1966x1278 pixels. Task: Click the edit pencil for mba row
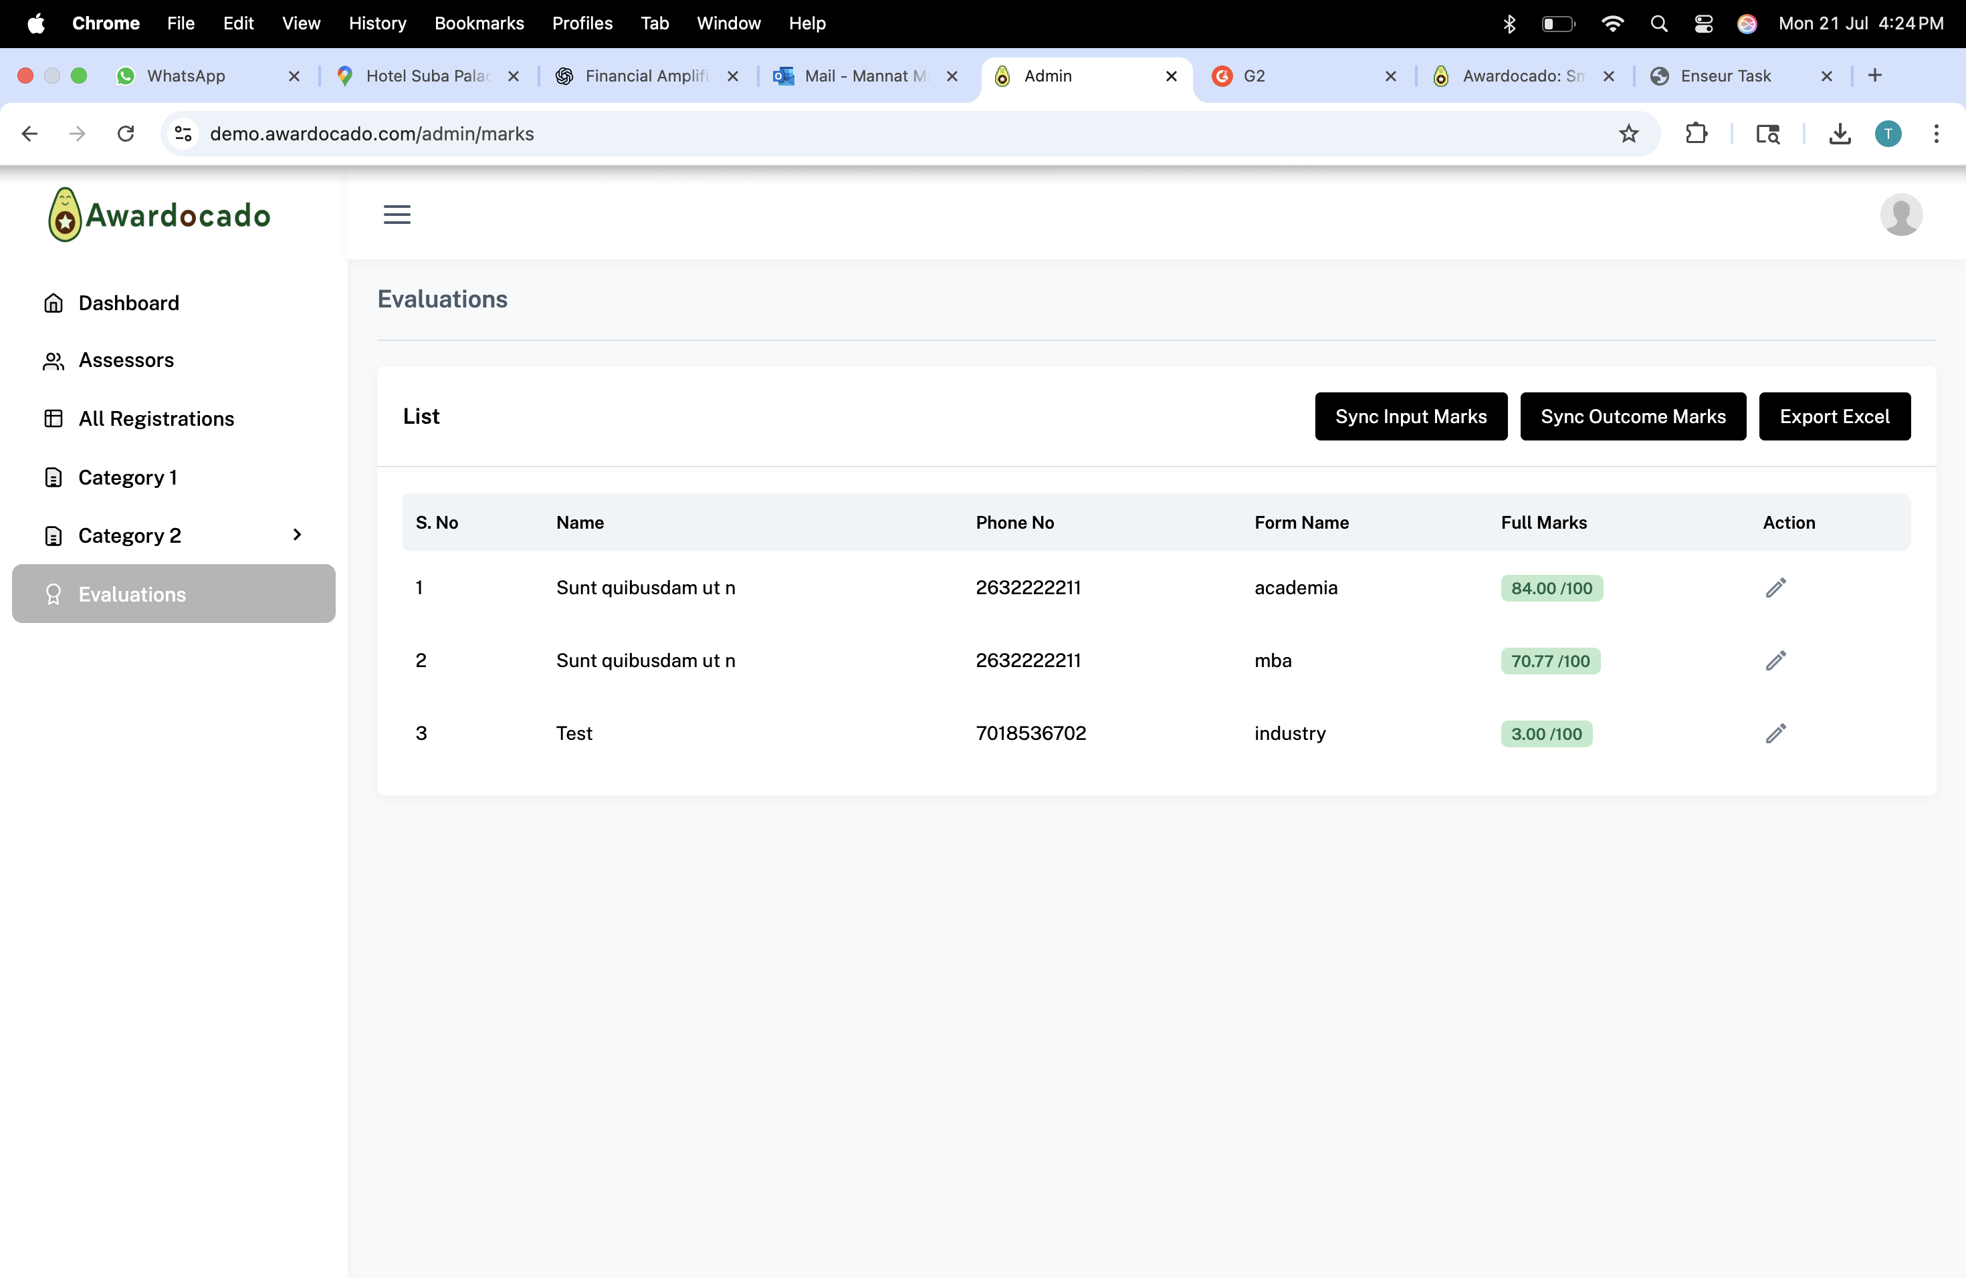[1775, 660]
